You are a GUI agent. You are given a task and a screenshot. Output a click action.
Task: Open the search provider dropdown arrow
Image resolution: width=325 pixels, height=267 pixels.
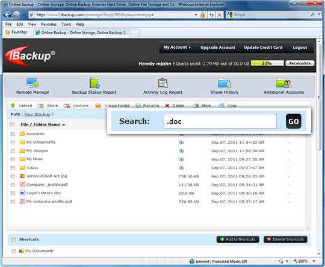(319, 14)
